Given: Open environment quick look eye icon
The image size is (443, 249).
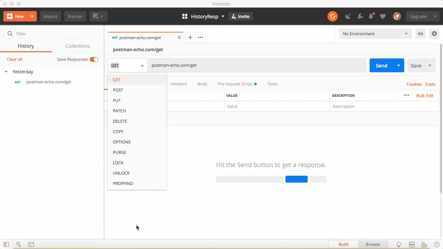Looking at the screenshot, I should click(x=421, y=34).
